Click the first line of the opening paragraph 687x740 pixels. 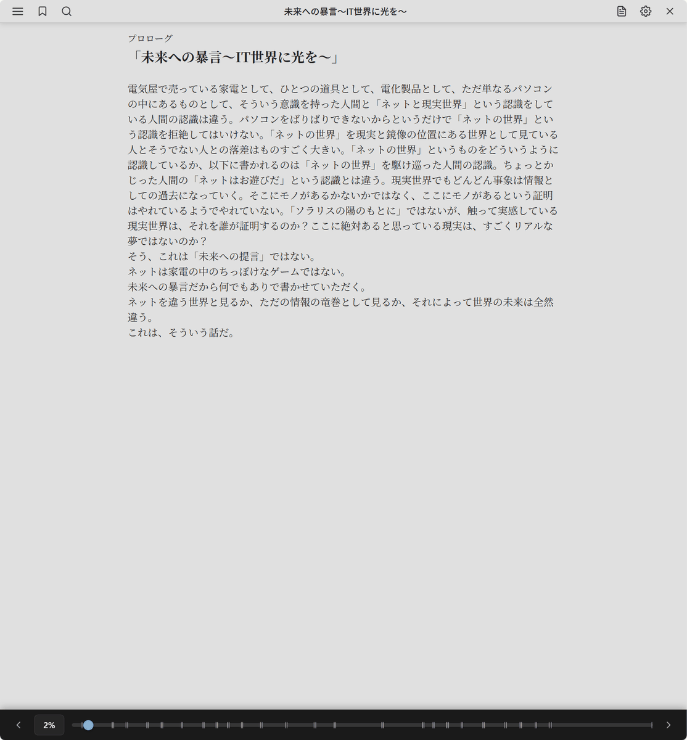(x=340, y=89)
